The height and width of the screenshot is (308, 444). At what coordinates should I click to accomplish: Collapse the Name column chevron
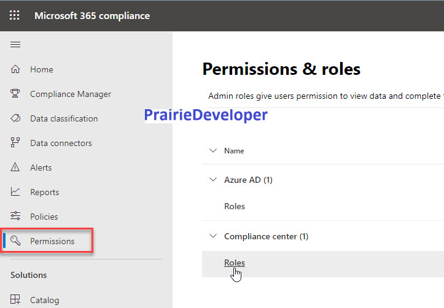click(213, 150)
